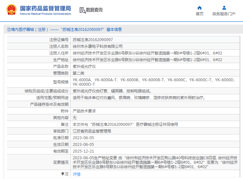Click the empty 产品储存条件及有效期 value cell

[x=155, y=104]
